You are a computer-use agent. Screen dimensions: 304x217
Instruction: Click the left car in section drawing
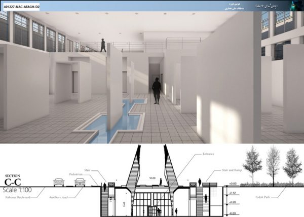(x=59, y=182)
